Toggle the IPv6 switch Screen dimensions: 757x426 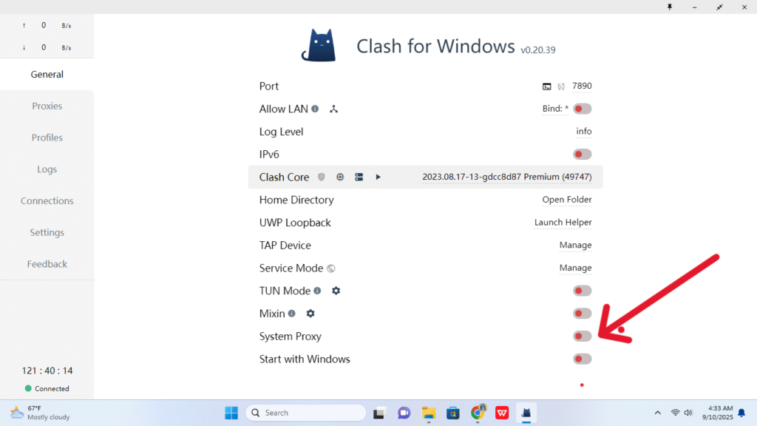(x=582, y=155)
